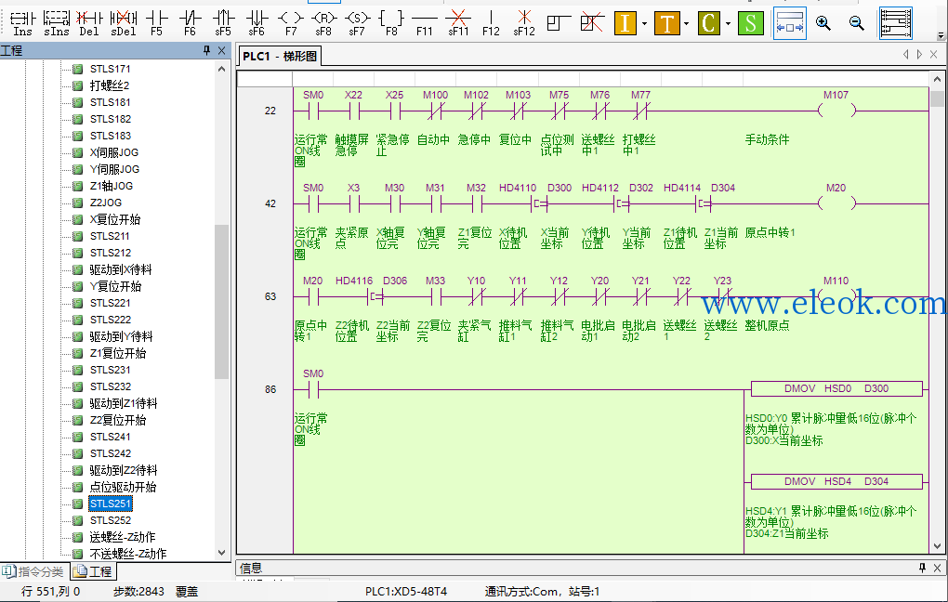Select 打螺丝2 in the project tree
This screenshot has width=948, height=602.
pyautogui.click(x=110, y=85)
